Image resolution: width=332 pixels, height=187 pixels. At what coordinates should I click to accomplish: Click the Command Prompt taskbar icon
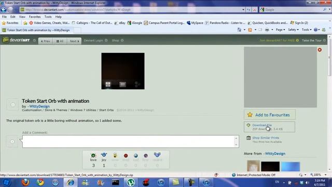(x=115, y=182)
